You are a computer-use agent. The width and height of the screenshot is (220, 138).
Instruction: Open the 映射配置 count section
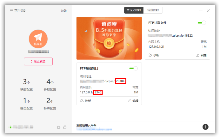click(x=26, y=85)
